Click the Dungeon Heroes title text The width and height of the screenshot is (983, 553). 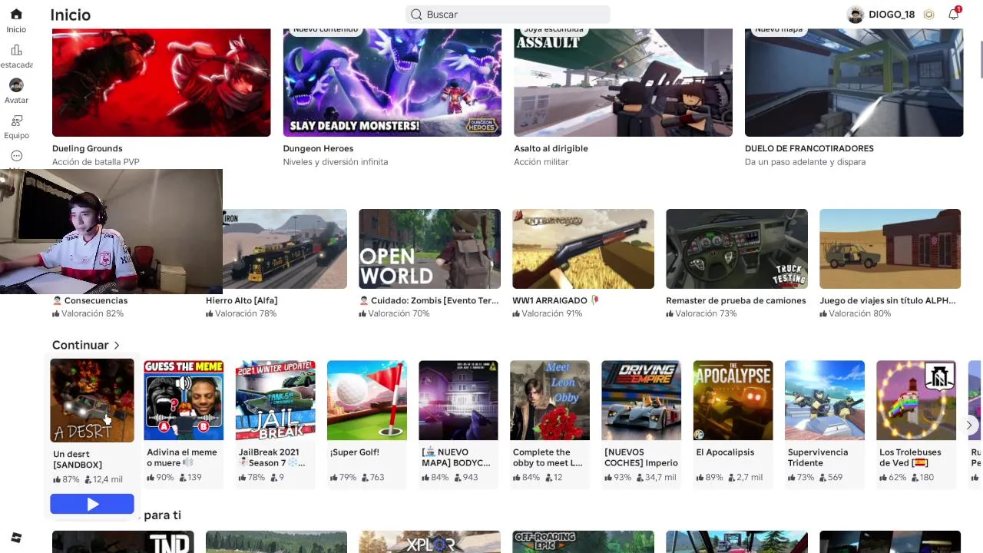click(318, 148)
